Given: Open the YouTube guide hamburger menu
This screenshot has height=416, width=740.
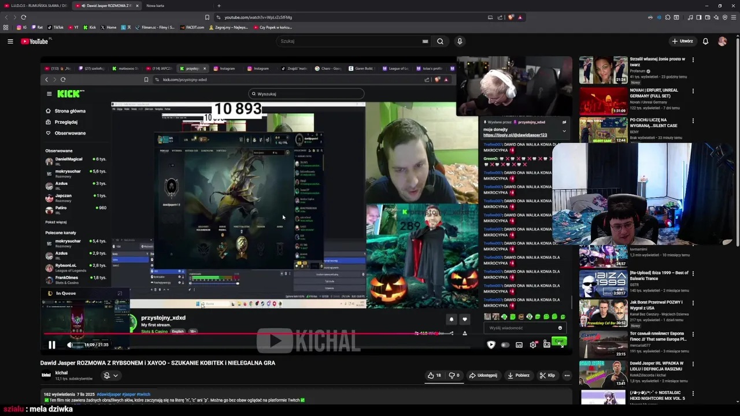Looking at the screenshot, I should [10, 41].
